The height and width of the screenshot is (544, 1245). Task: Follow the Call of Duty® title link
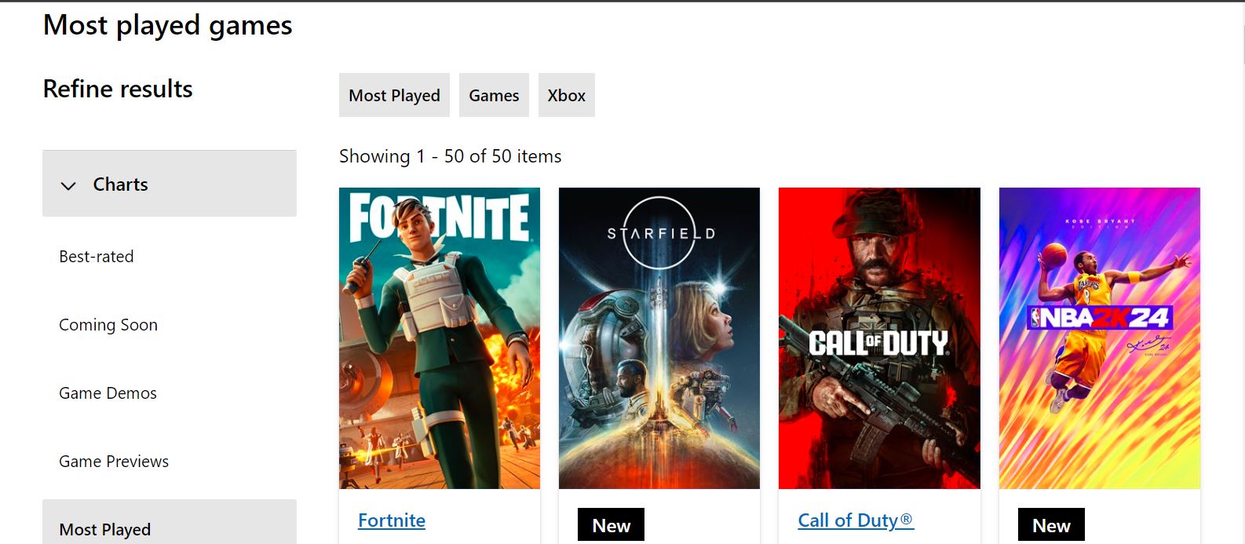click(856, 520)
